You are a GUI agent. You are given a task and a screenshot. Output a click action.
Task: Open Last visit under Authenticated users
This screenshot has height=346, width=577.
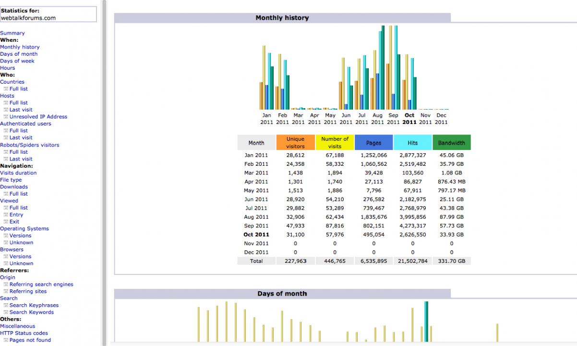tap(21, 137)
